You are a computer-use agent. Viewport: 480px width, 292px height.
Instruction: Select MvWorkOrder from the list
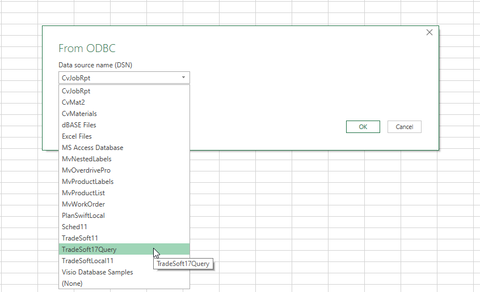[x=83, y=204]
